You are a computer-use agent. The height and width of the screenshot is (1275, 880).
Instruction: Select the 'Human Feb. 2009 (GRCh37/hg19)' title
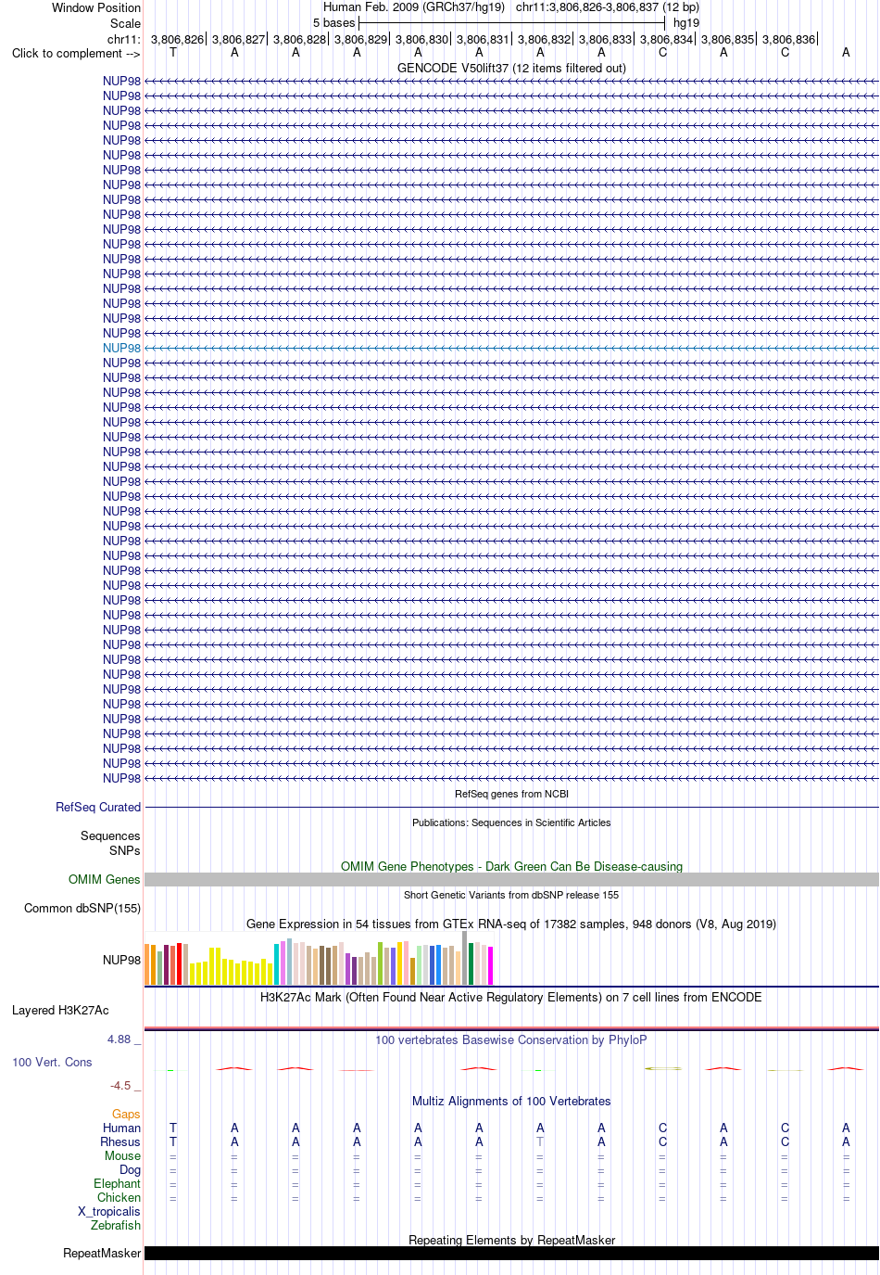click(414, 7)
